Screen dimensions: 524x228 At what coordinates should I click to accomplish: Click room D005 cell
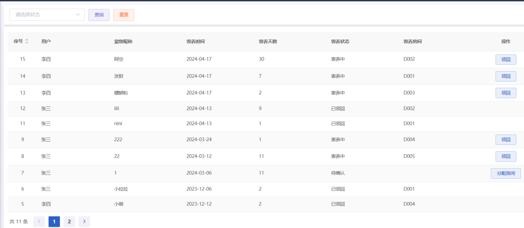pos(409,156)
